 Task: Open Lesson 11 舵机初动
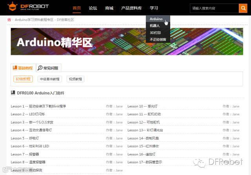(144, 114)
